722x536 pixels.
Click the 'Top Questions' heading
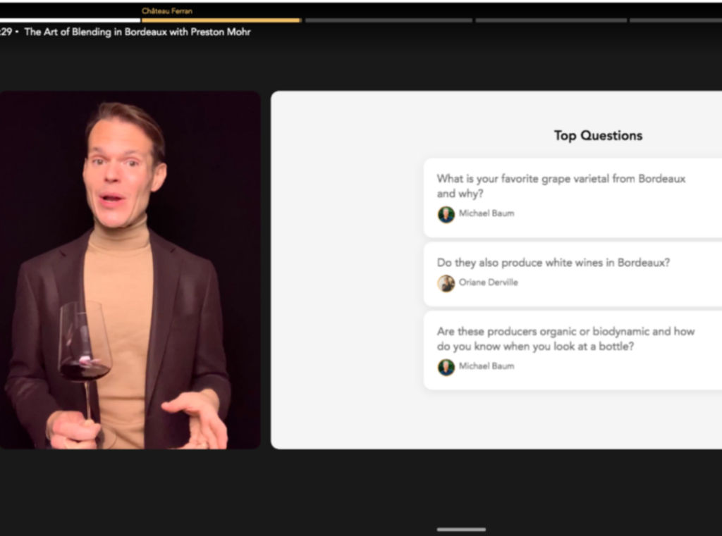click(598, 135)
